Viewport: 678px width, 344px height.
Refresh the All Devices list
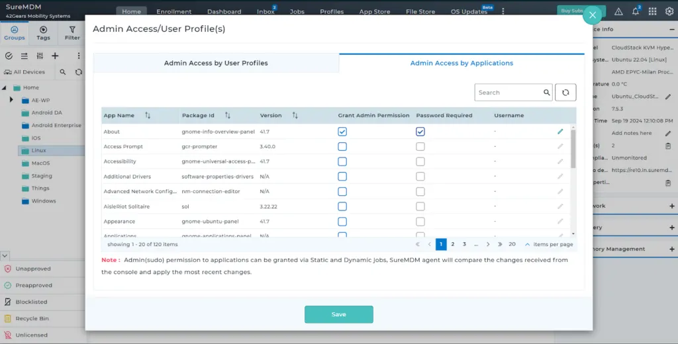tap(78, 72)
